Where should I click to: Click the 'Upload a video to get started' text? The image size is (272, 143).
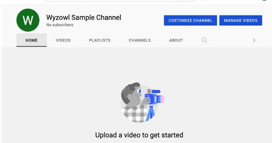(139, 135)
